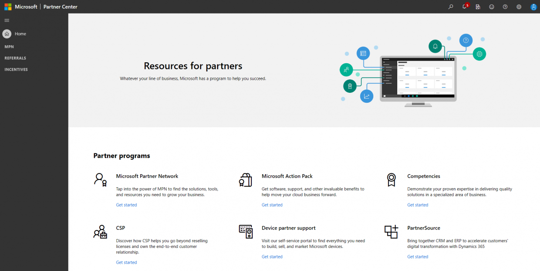Click Get started under PartnerSource

(418, 257)
